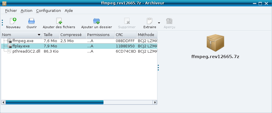Sort by the Permissions column header
The height and width of the screenshot is (113, 272).
(101, 35)
